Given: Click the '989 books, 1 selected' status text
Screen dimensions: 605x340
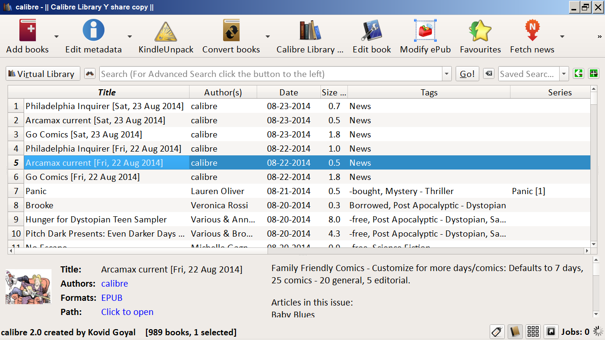Looking at the screenshot, I should (x=191, y=332).
